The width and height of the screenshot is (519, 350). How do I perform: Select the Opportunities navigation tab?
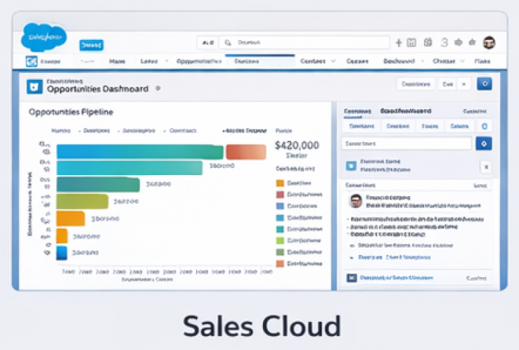(x=199, y=62)
